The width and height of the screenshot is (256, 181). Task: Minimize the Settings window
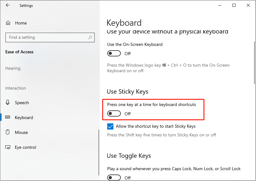coord(220,5)
